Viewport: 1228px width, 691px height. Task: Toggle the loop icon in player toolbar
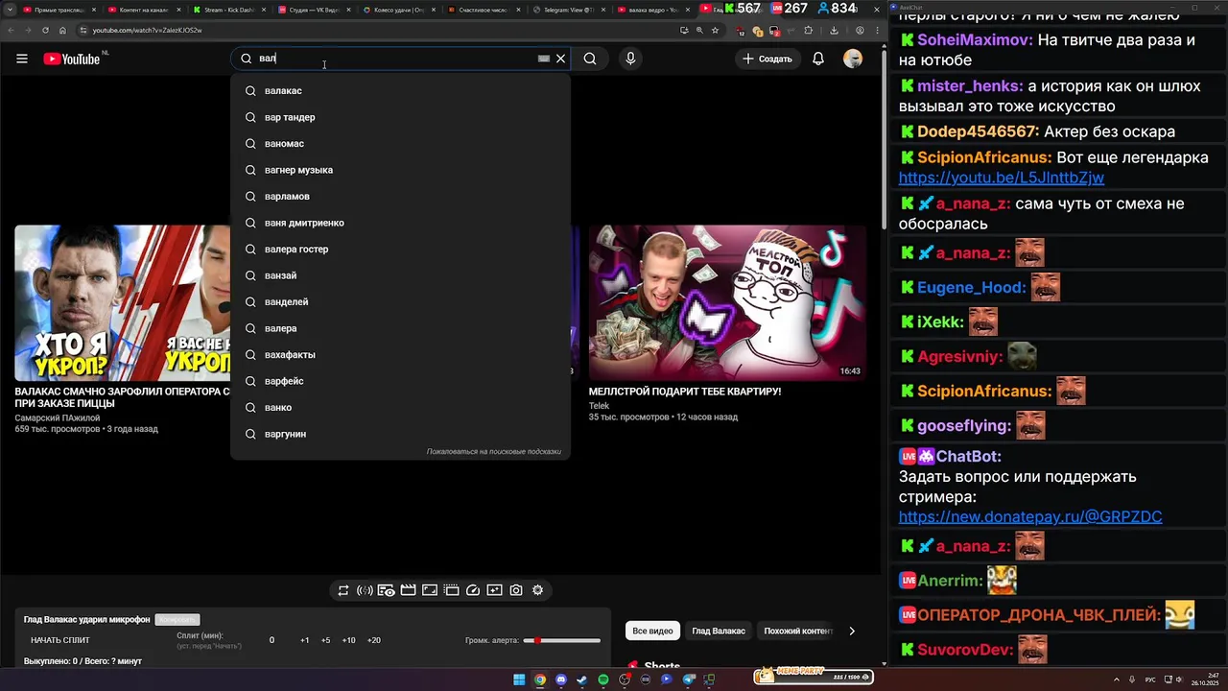point(343,590)
